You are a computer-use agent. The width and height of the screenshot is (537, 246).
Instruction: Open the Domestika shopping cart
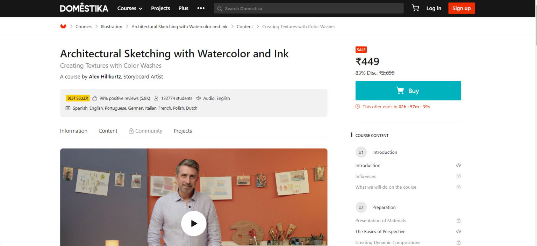click(415, 8)
